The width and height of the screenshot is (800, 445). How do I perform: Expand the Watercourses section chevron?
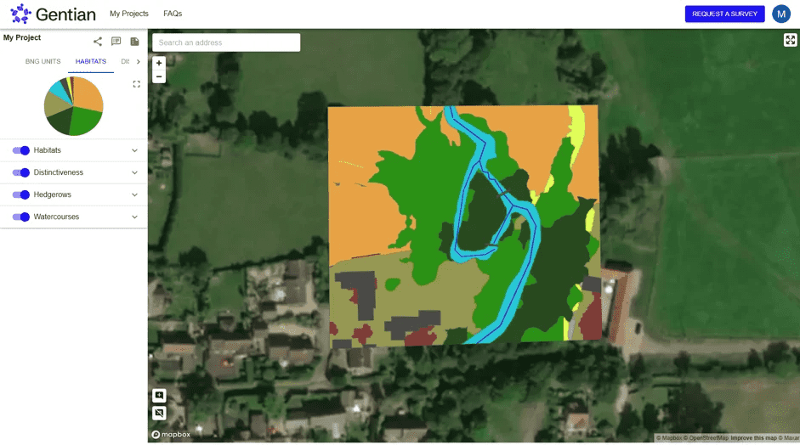click(x=134, y=217)
